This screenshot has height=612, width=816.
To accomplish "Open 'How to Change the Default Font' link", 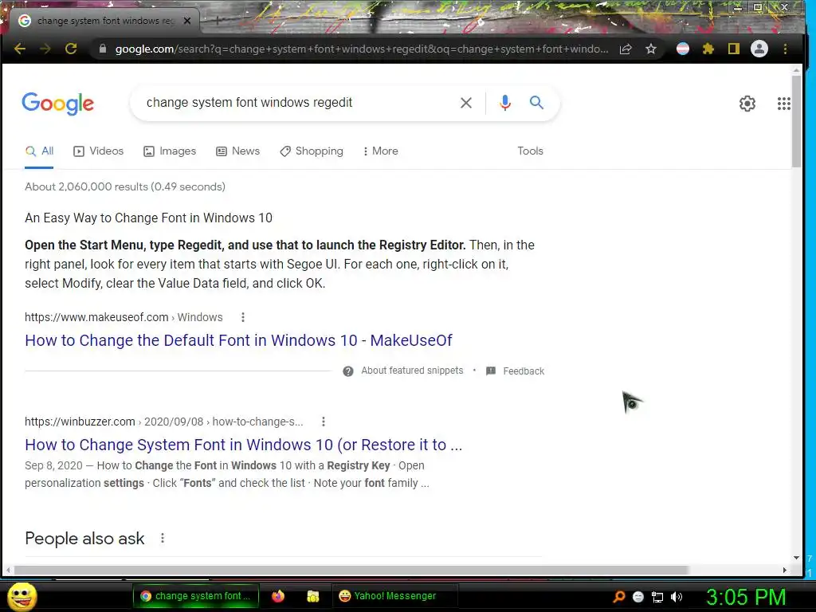I will click(238, 340).
